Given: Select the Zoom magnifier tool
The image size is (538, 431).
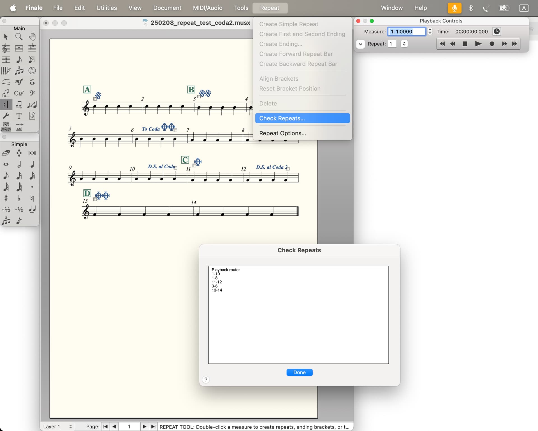Looking at the screenshot, I should coord(19,37).
